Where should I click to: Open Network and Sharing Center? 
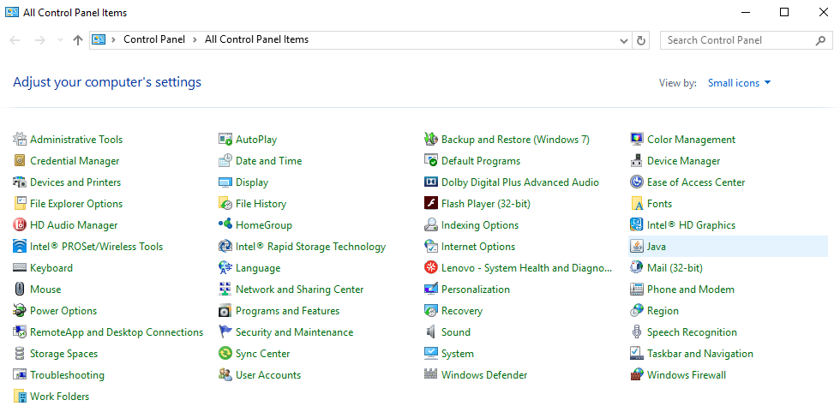pos(299,290)
